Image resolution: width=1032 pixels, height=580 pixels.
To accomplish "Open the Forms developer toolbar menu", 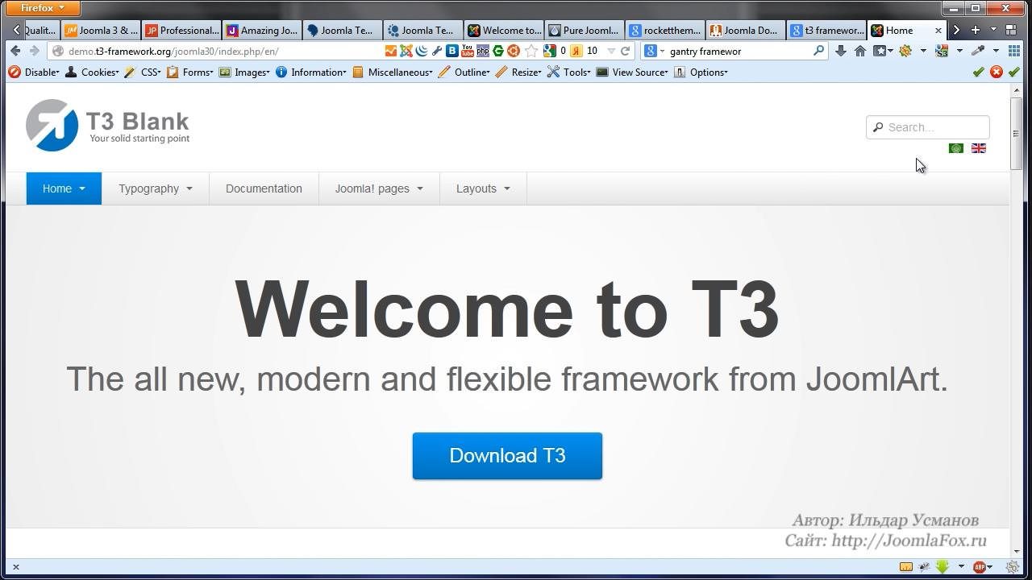I will [189, 72].
